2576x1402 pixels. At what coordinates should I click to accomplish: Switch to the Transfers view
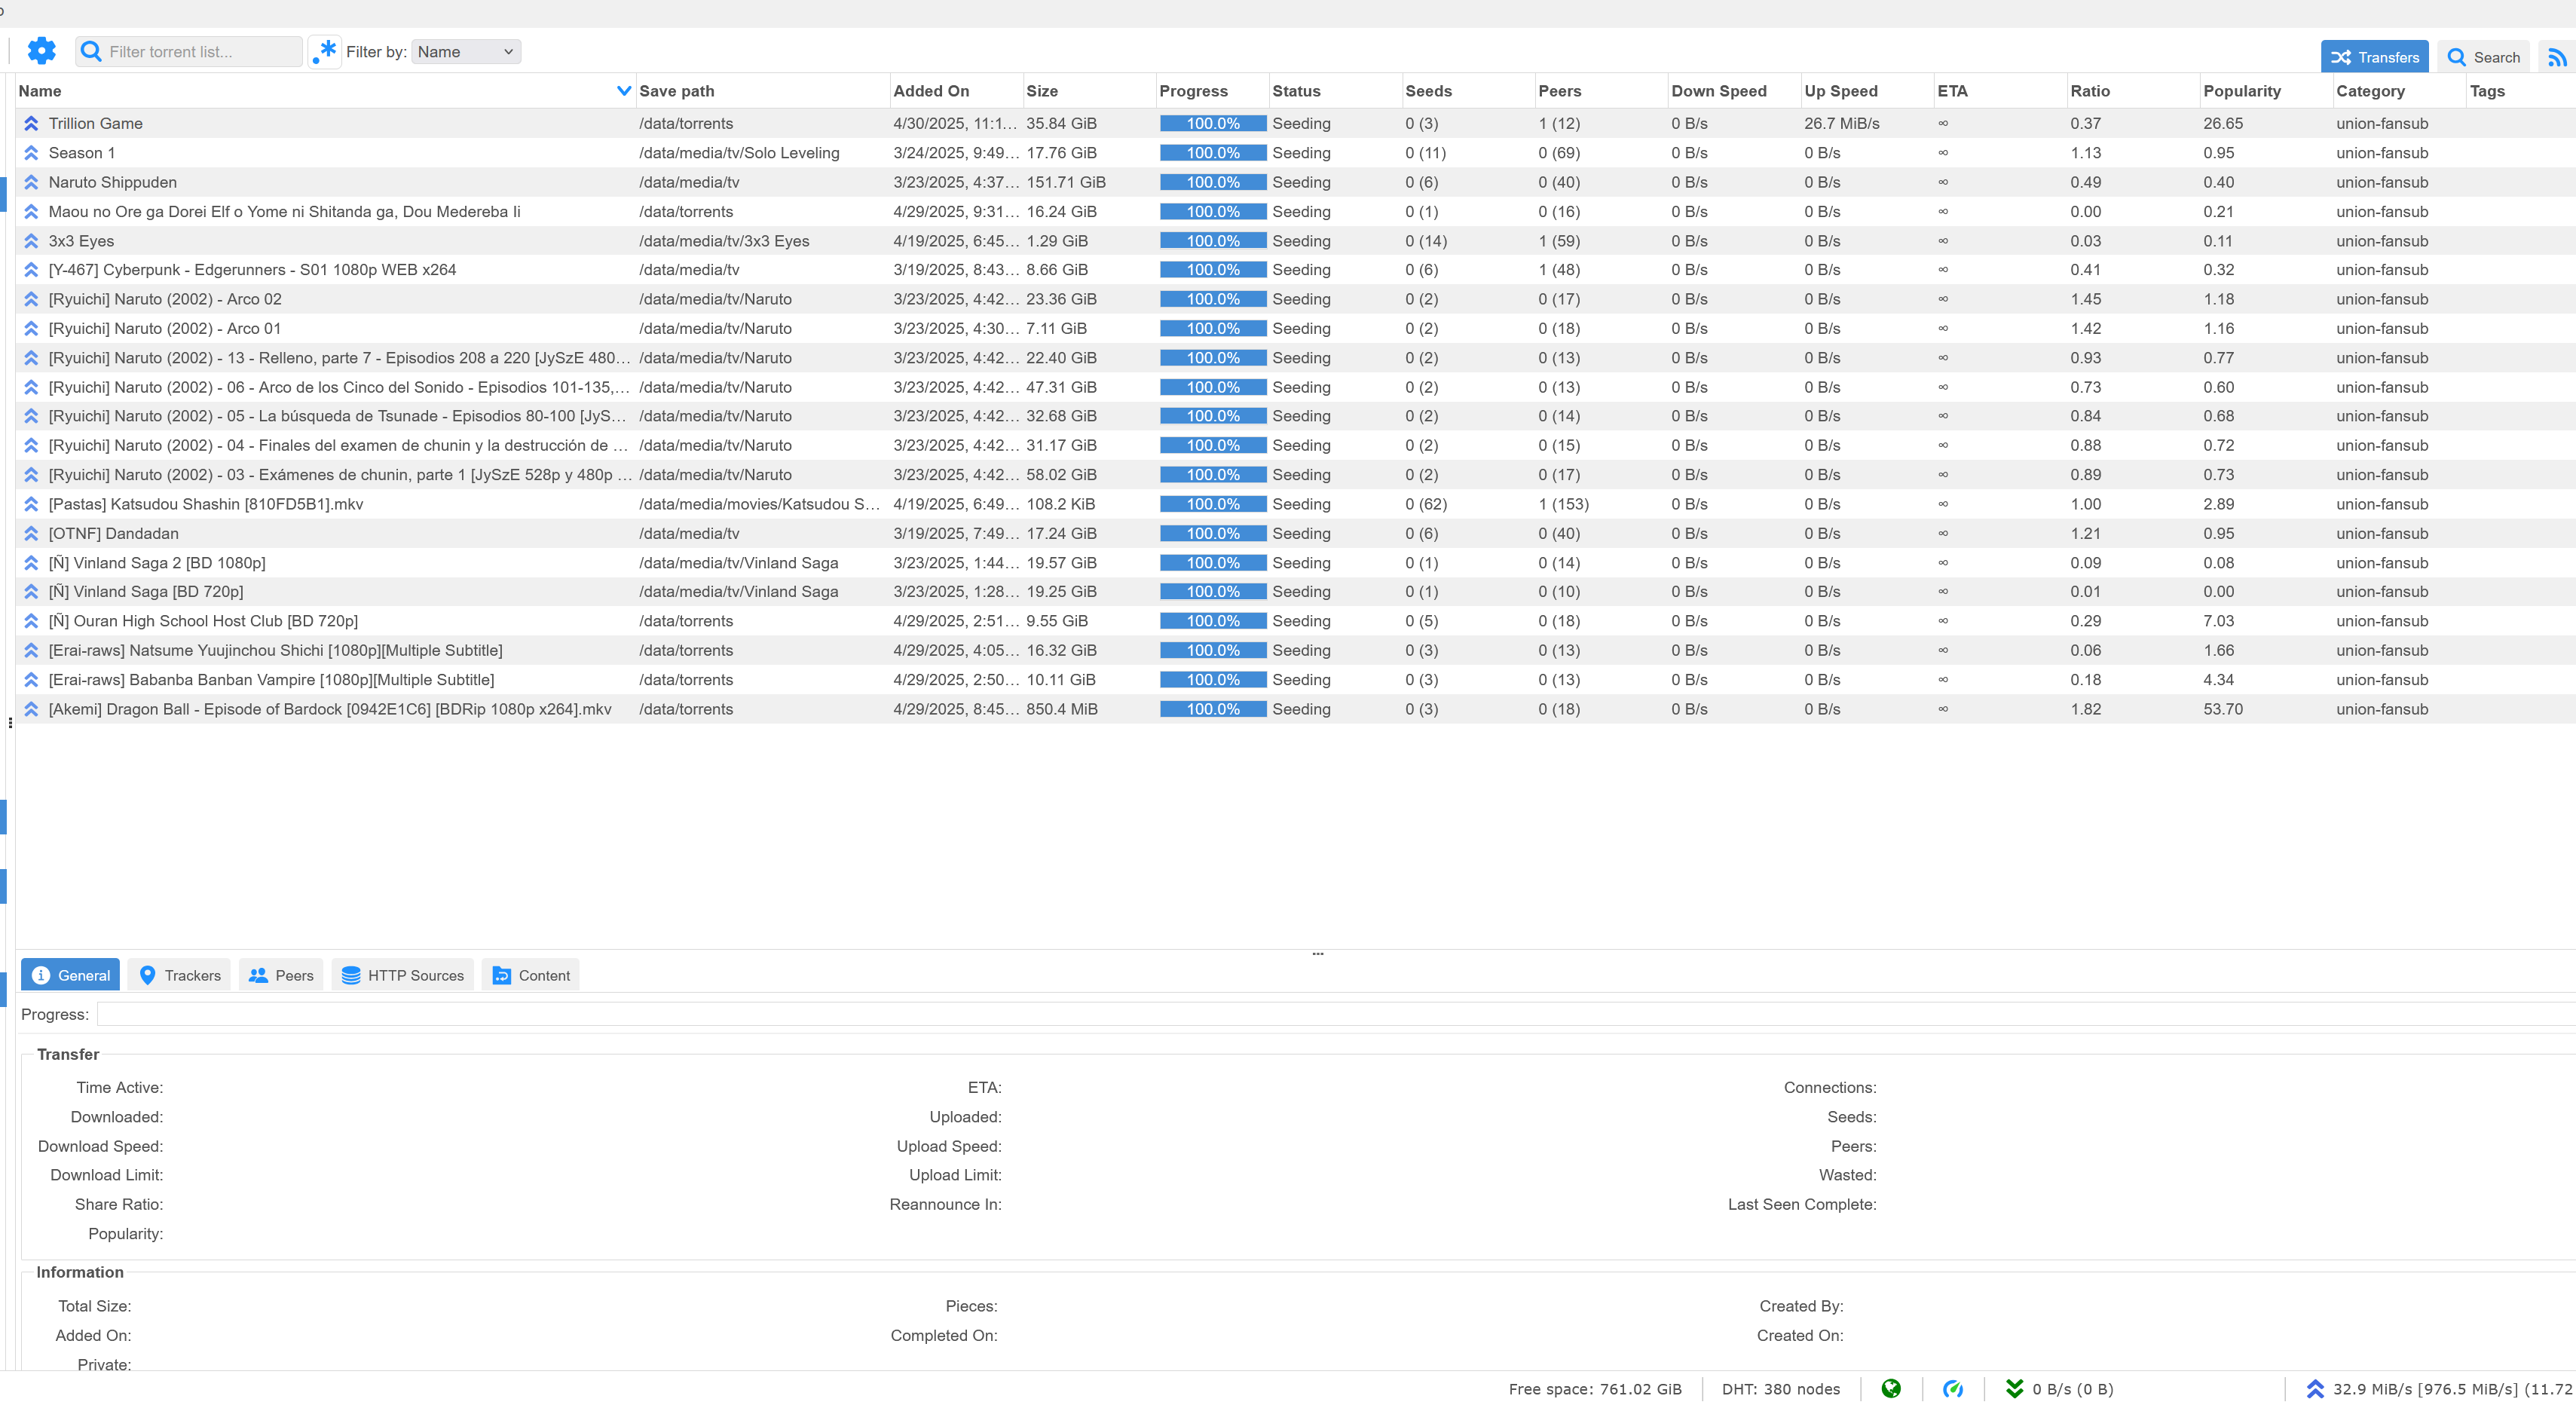(2374, 57)
